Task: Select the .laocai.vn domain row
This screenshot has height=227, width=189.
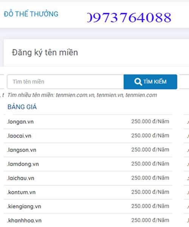Action: 88,136
